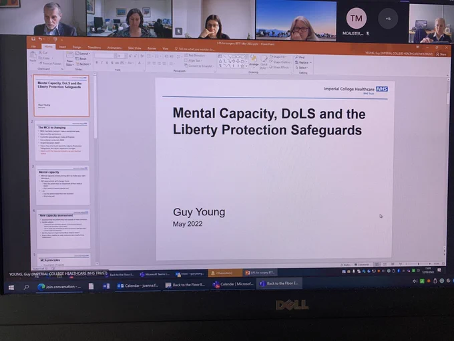Image resolution: width=454 pixels, height=341 pixels.
Task: Click the Arrange button in Drawing group
Action: click(x=254, y=61)
